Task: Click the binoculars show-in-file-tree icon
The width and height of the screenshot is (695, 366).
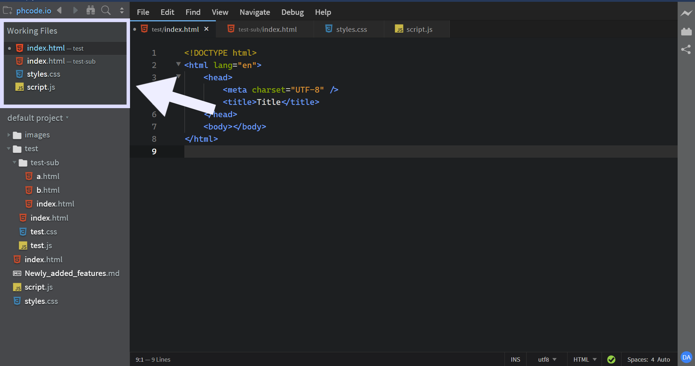Action: [91, 10]
